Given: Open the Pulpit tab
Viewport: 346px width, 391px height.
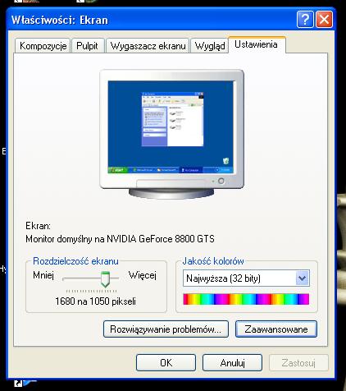Looking at the screenshot, I should tap(87, 46).
